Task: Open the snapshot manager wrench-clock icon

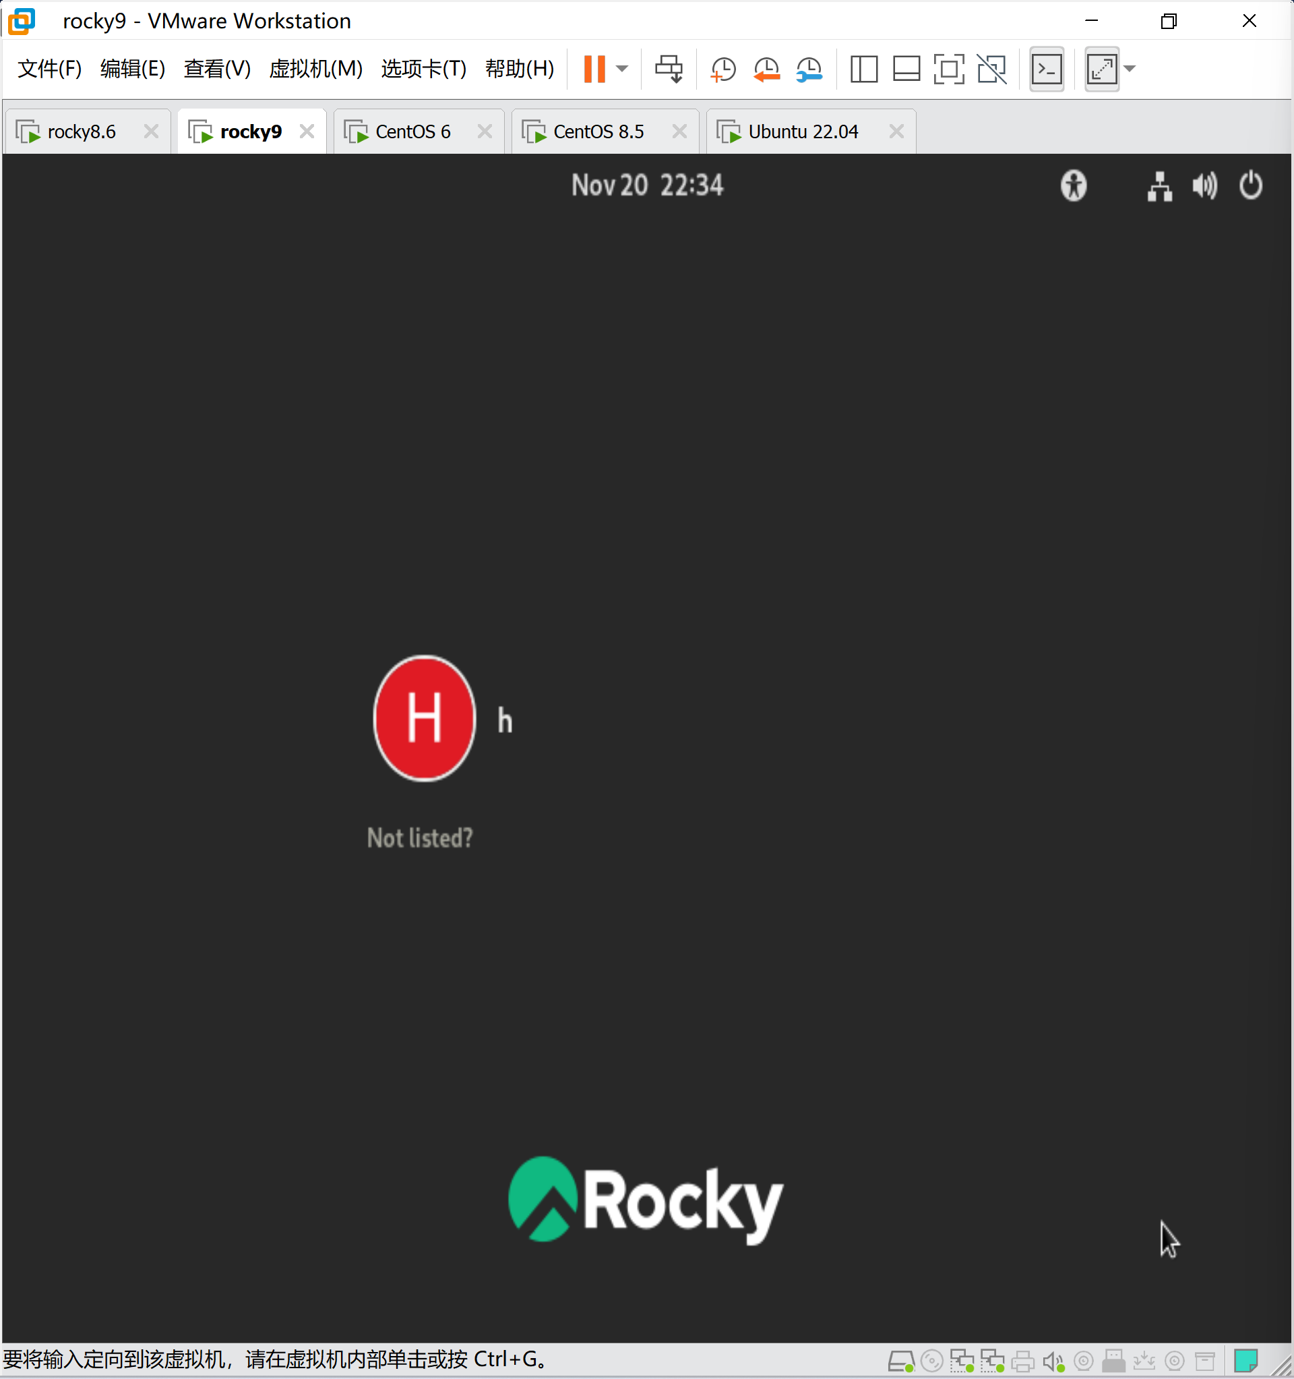Action: click(809, 69)
